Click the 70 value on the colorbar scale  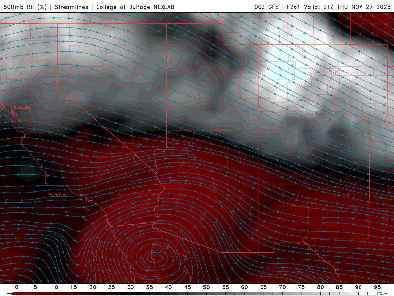pyautogui.click(x=282, y=287)
